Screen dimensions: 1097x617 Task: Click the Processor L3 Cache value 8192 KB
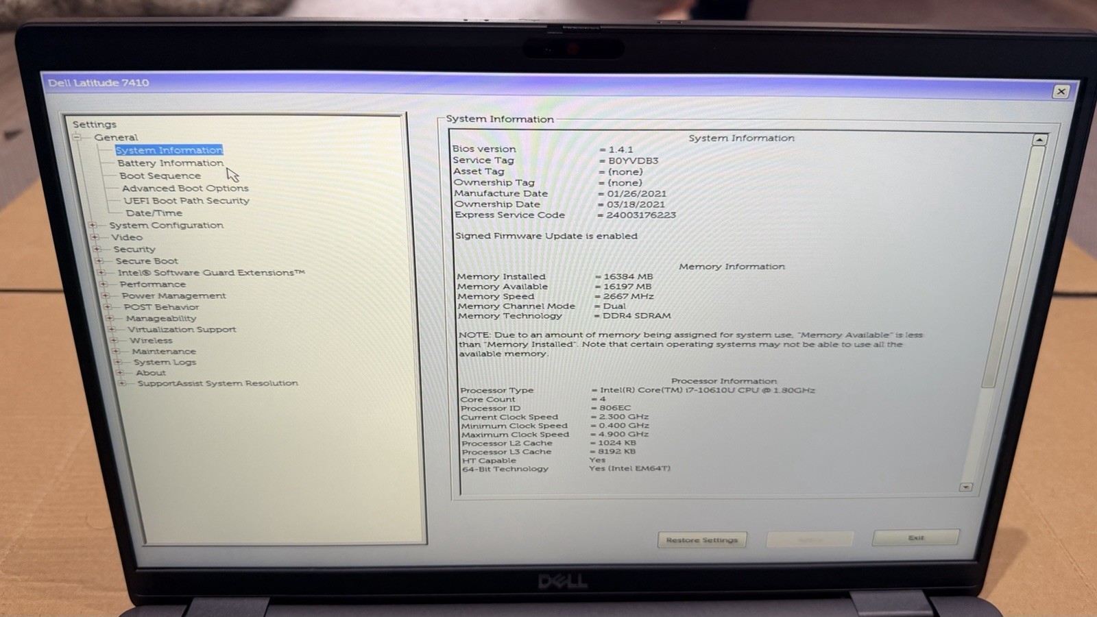(x=616, y=451)
